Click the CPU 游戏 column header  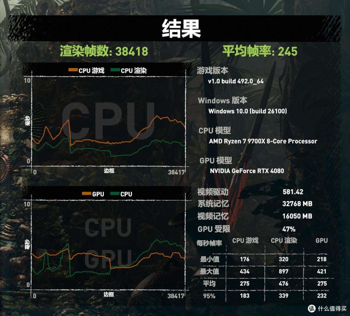245,240
